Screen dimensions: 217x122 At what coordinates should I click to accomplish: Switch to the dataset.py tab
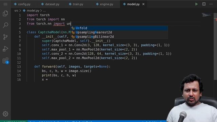(x=50, y=4)
